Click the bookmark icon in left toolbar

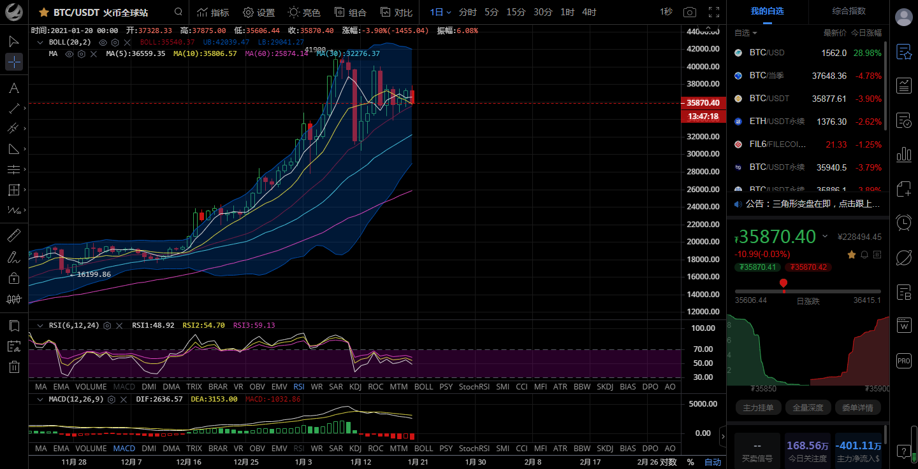[x=14, y=326]
